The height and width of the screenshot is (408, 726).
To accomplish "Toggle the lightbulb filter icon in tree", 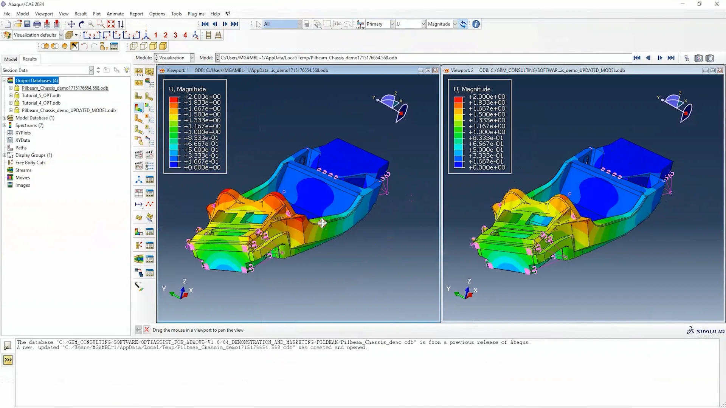I will coord(126,70).
